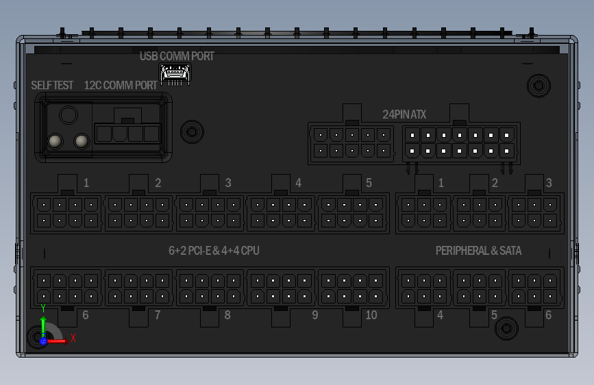Click the 6+2 PCI-E & 4+4 CPU label
Image resolution: width=594 pixels, height=385 pixels.
point(214,251)
